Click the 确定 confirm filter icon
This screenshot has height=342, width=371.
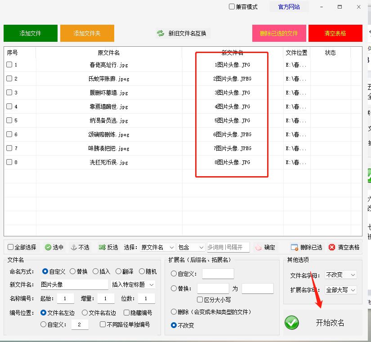pos(258,247)
